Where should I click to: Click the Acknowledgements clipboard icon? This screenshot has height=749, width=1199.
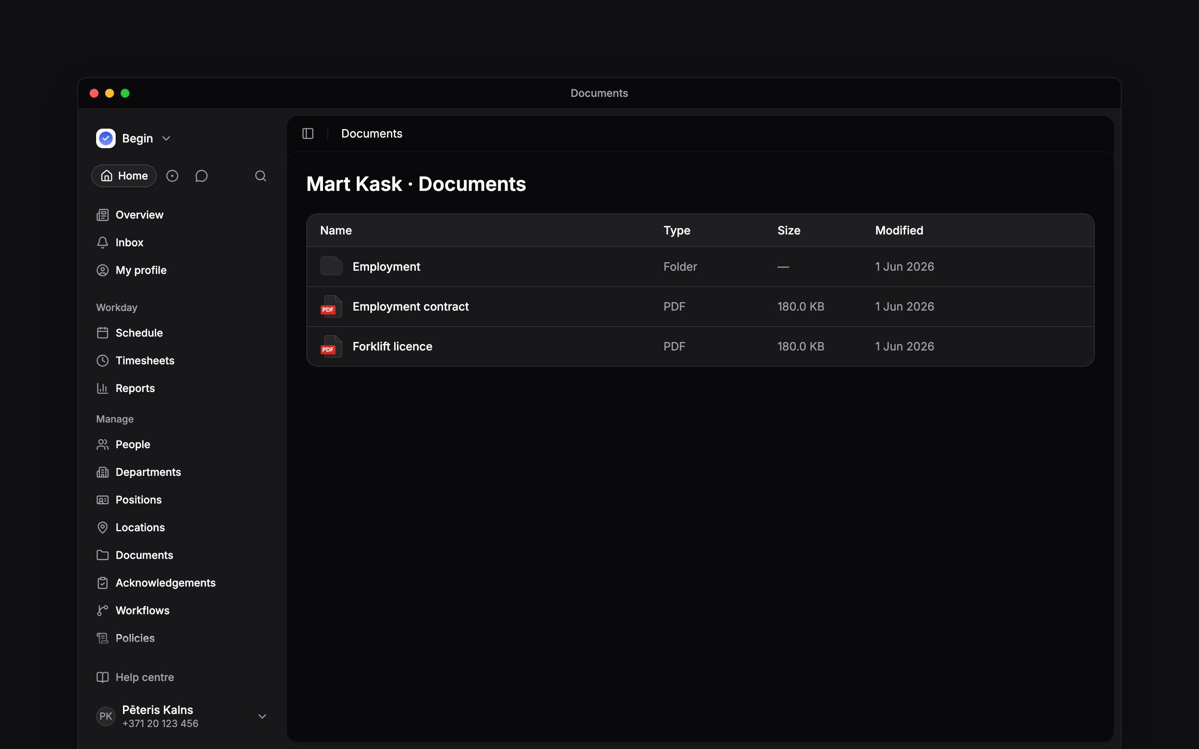103,583
